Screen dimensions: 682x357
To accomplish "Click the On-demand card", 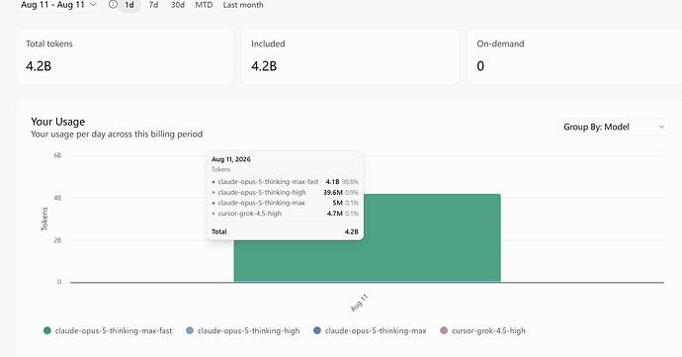I will (x=574, y=56).
